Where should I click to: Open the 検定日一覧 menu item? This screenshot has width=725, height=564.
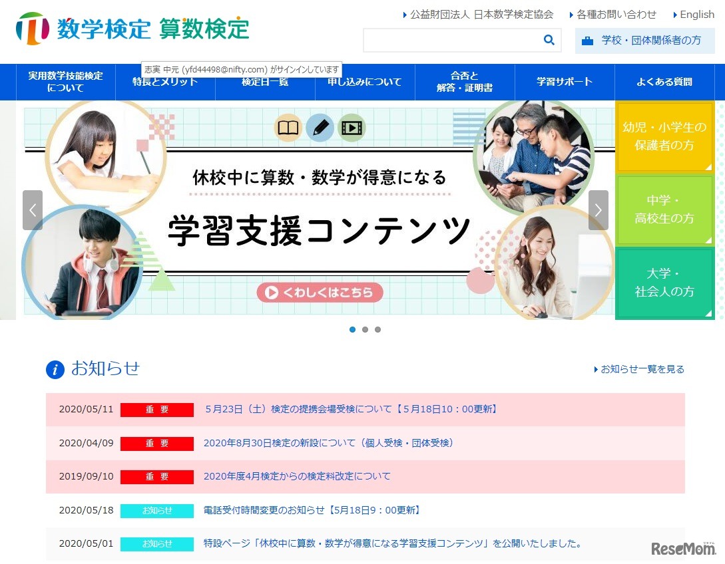pyautogui.click(x=266, y=81)
